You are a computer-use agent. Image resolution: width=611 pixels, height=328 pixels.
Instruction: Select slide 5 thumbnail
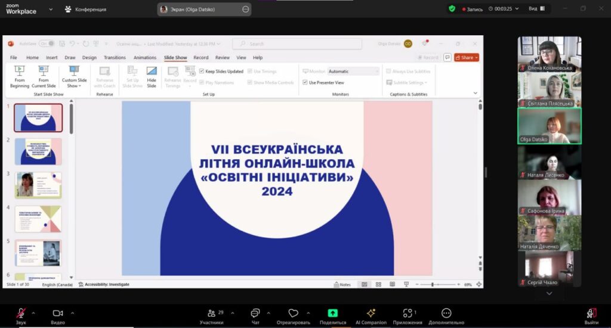[x=38, y=253]
